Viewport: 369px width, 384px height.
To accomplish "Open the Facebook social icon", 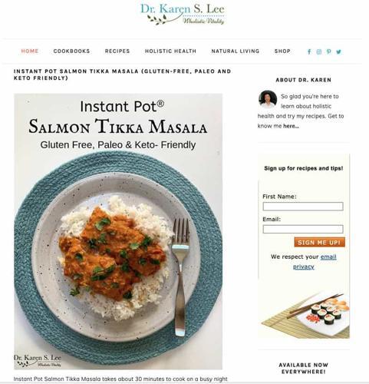I will [309, 52].
